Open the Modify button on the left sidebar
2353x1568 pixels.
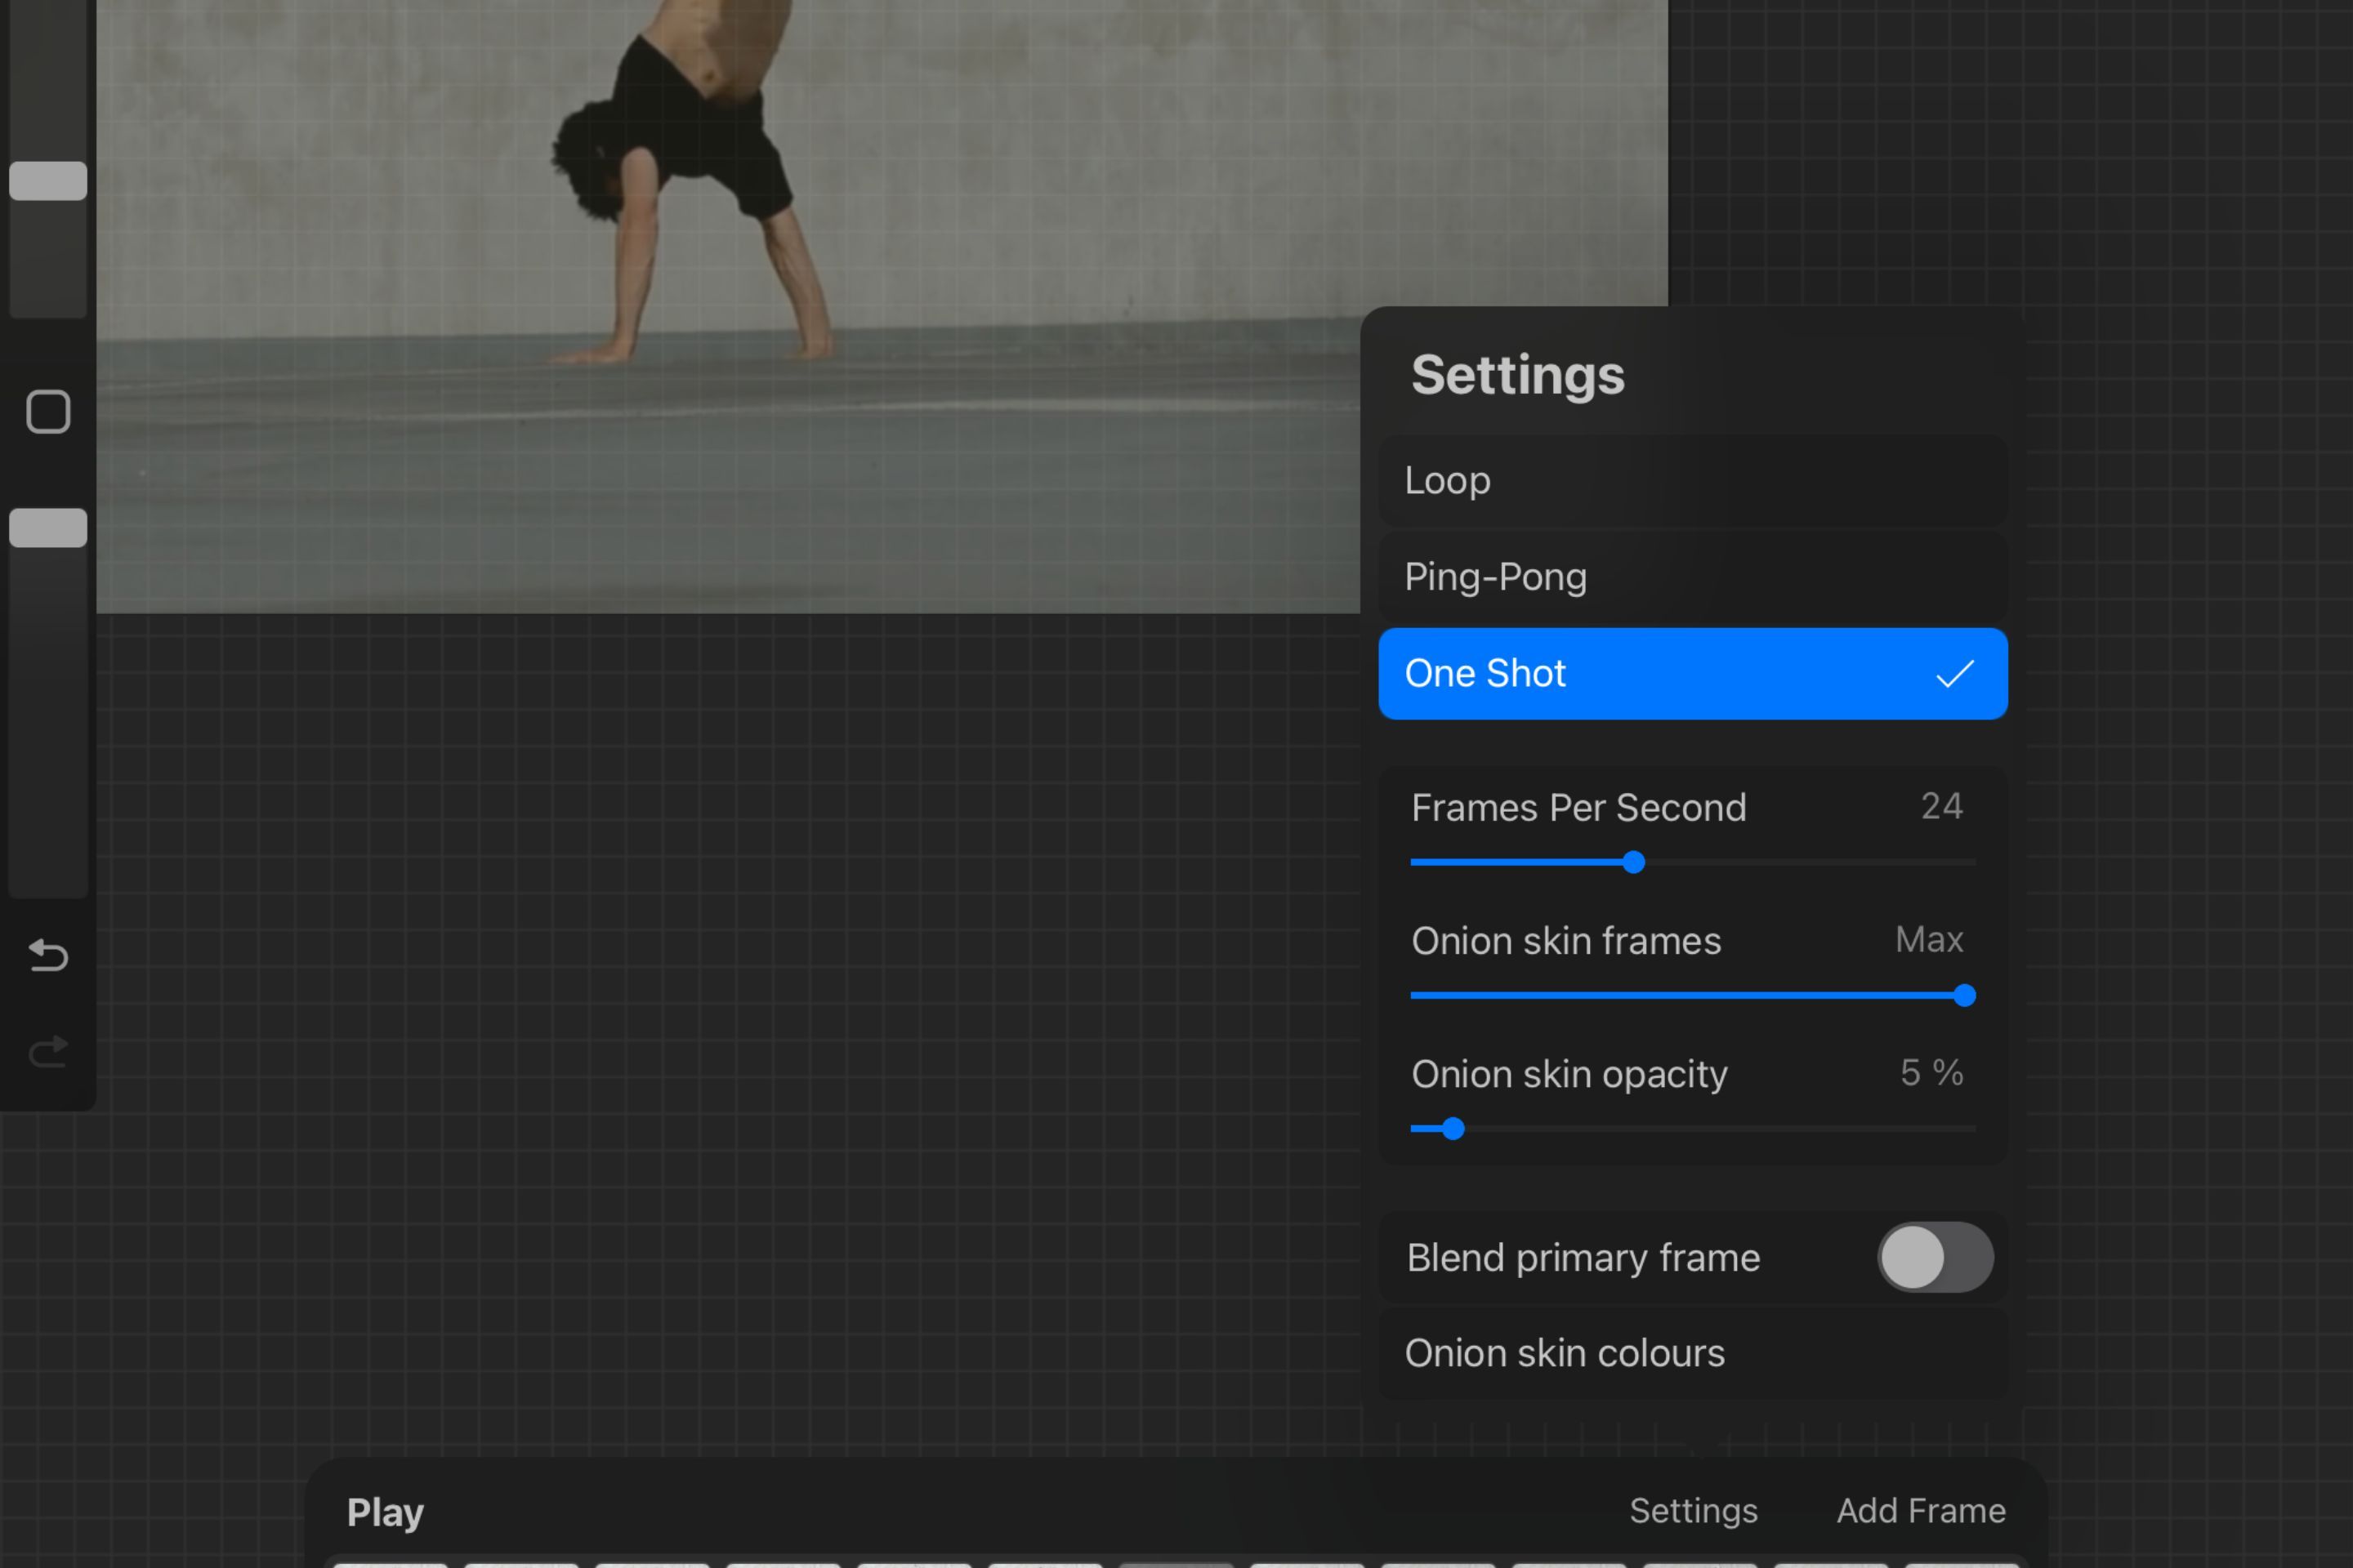[x=47, y=411]
